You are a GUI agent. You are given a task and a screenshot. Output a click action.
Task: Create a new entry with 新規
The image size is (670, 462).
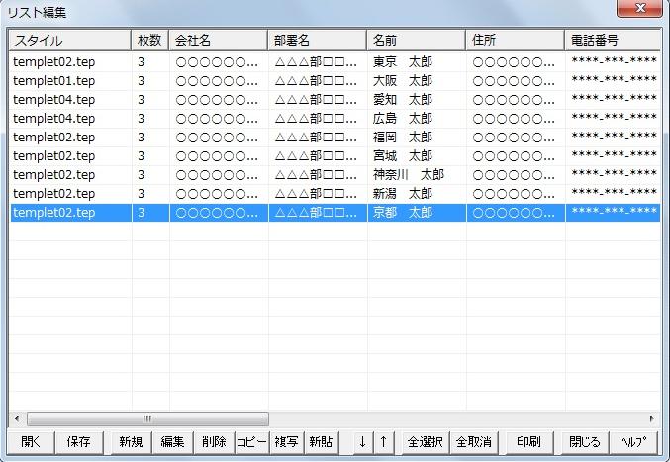[x=131, y=442]
